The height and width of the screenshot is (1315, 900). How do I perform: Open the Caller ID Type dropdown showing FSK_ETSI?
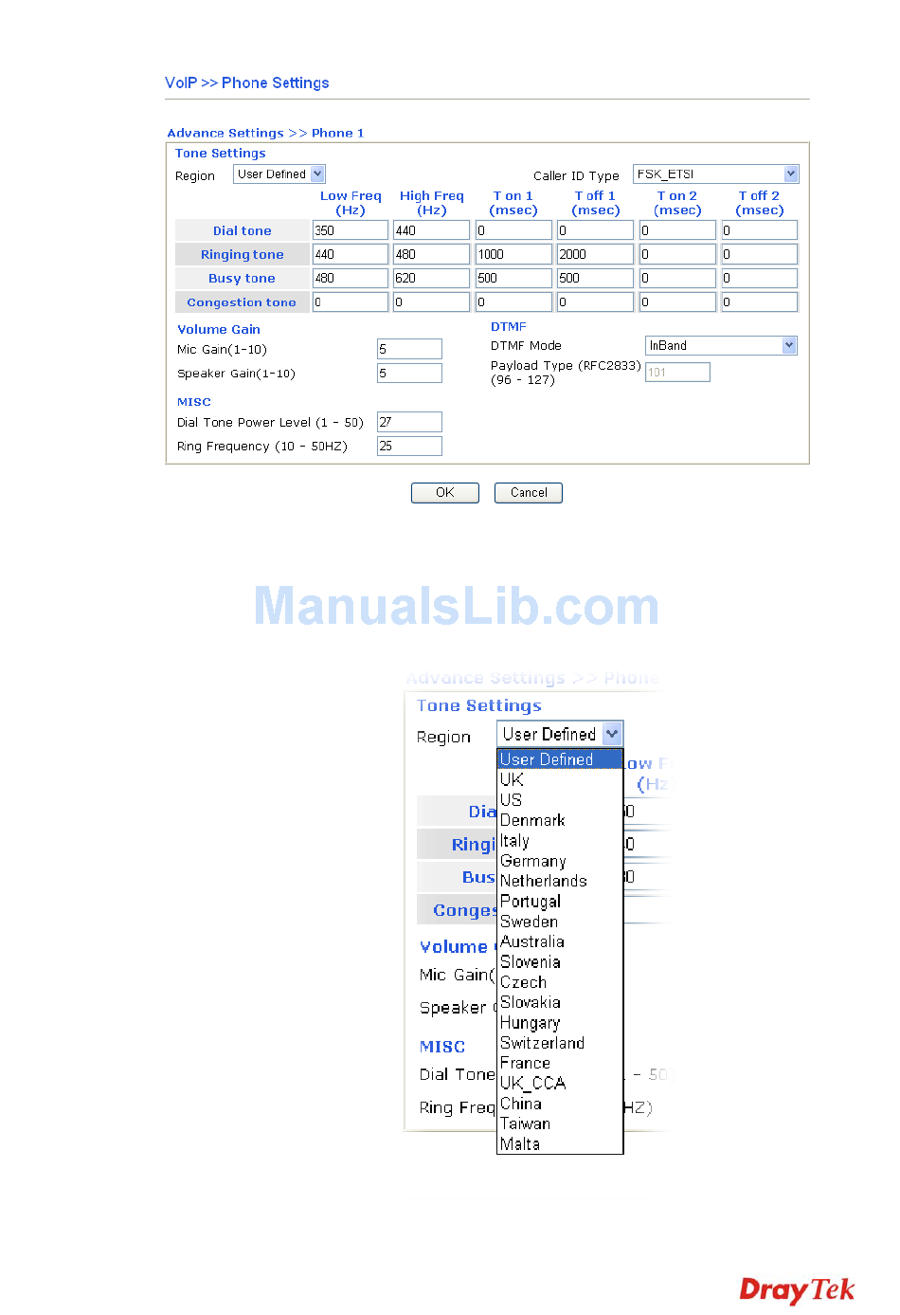coord(716,174)
